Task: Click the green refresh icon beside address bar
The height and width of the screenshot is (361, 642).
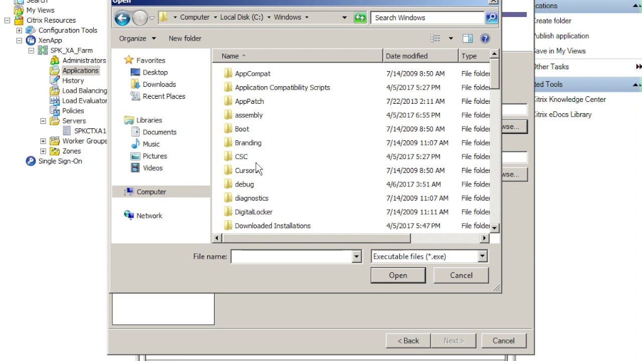Action: [360, 18]
